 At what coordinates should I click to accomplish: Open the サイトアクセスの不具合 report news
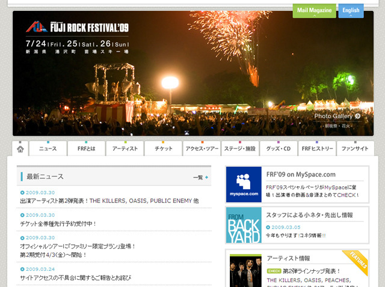76,277
